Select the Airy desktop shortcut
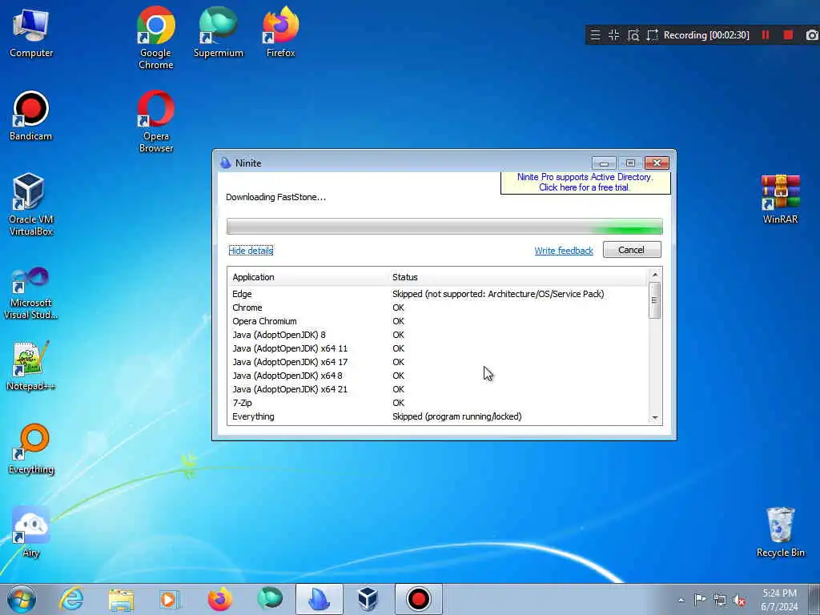This screenshot has height=615, width=820. coord(31,533)
